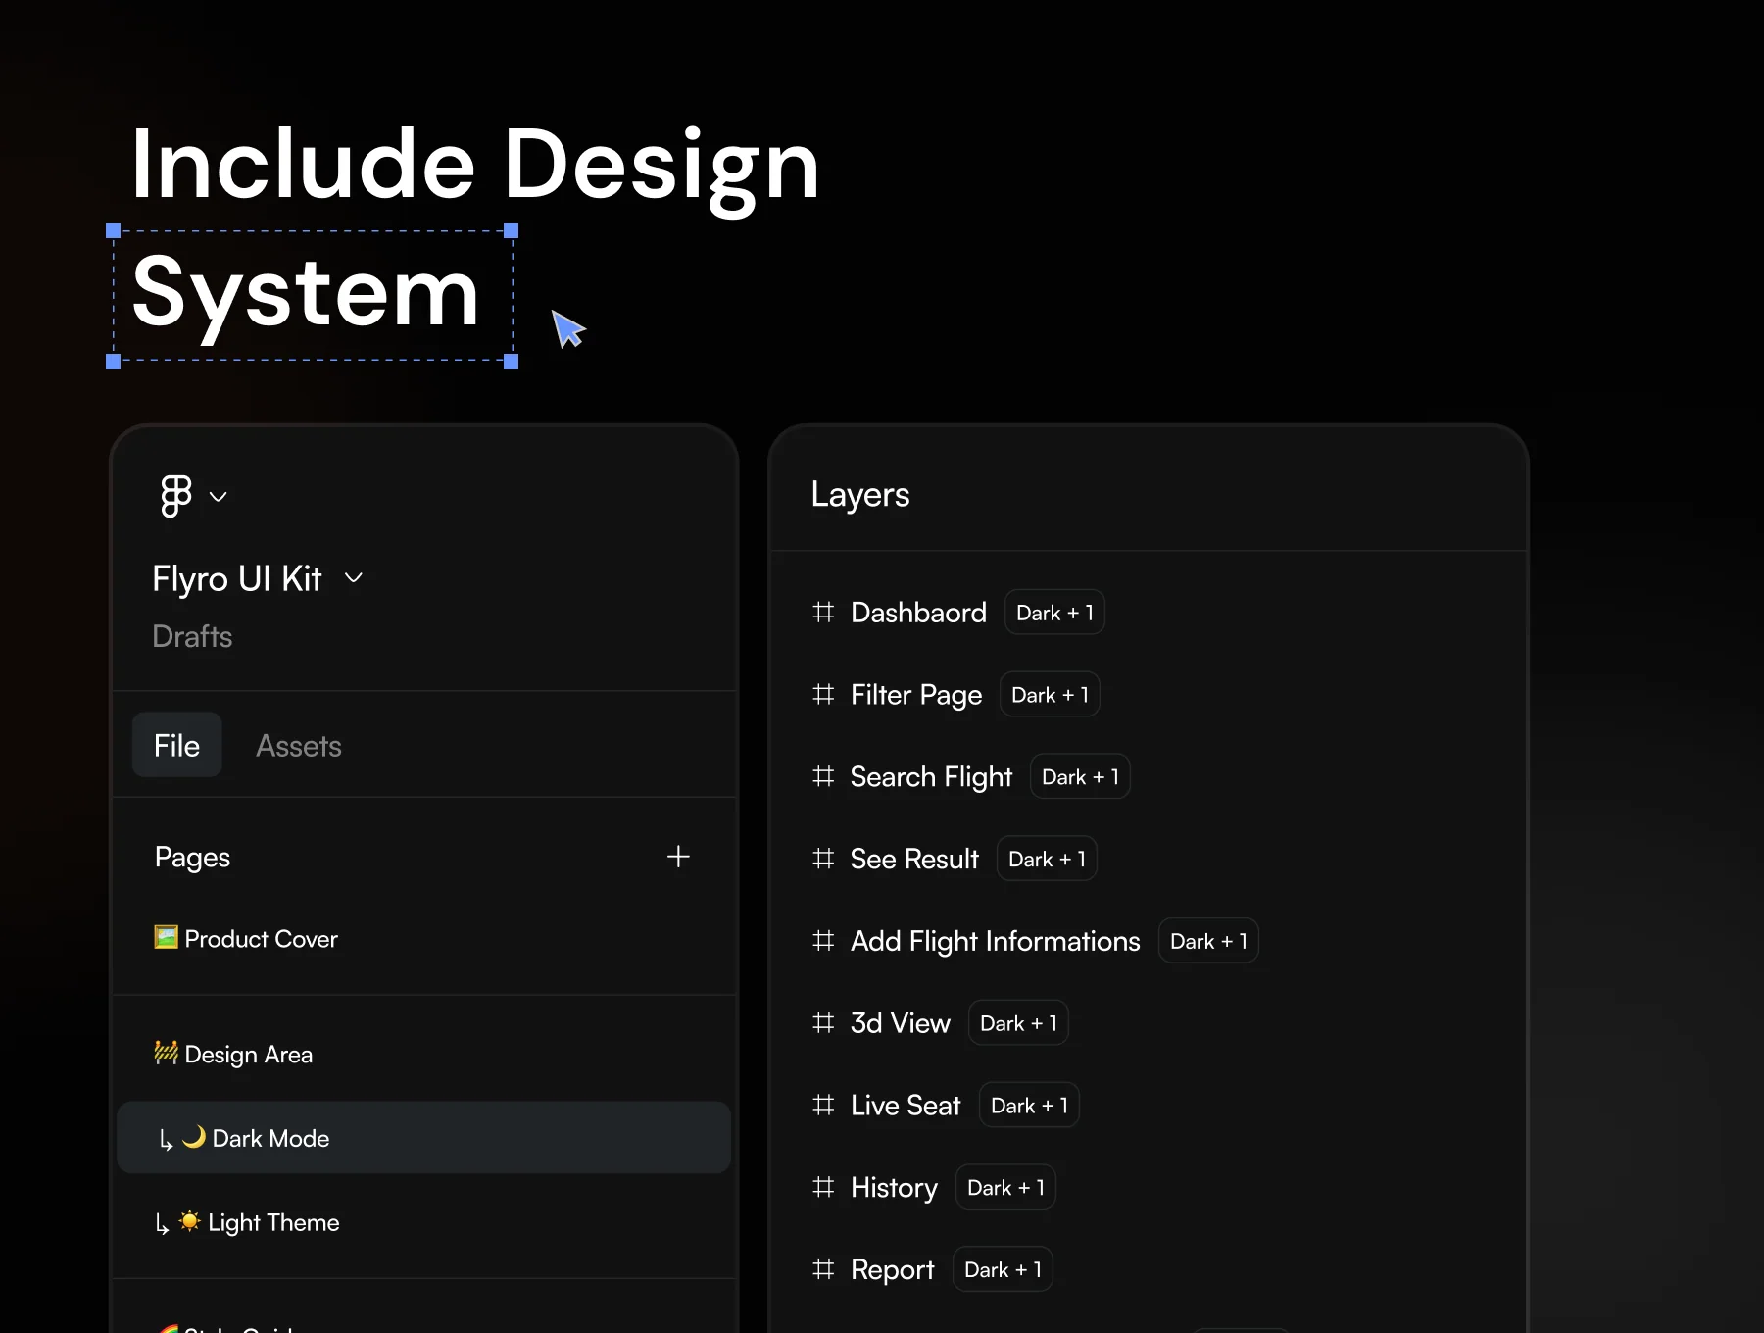The image size is (1764, 1333).
Task: Open the Dark + 1 badge on Report
Action: (1003, 1270)
